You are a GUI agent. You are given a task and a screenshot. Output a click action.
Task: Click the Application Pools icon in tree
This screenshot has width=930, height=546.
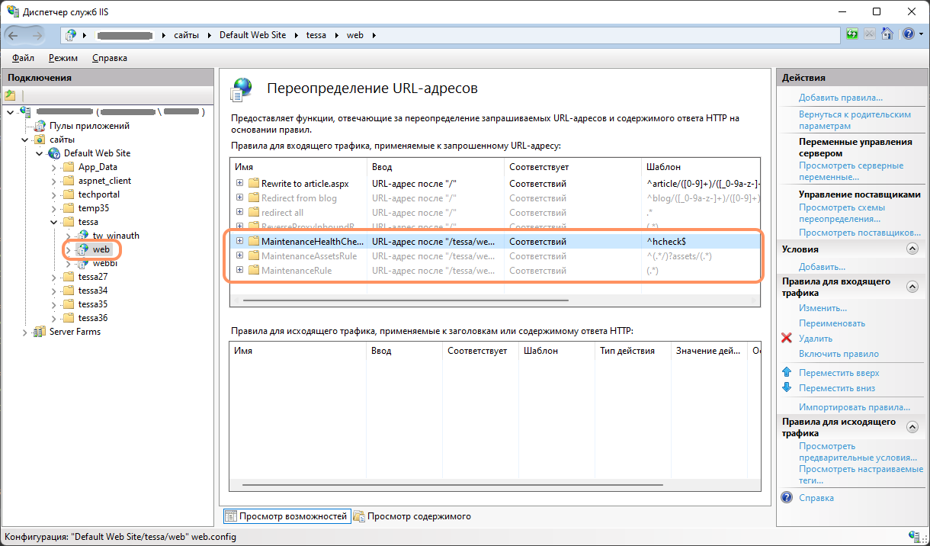click(x=40, y=126)
